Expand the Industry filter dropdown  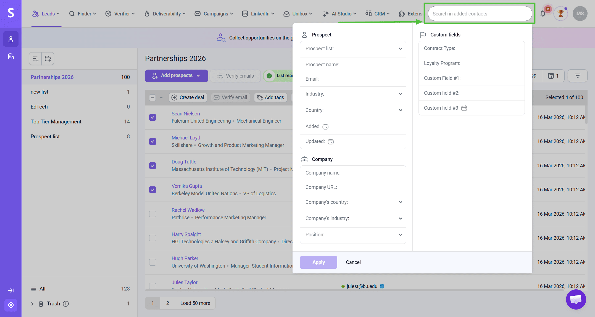point(353,94)
